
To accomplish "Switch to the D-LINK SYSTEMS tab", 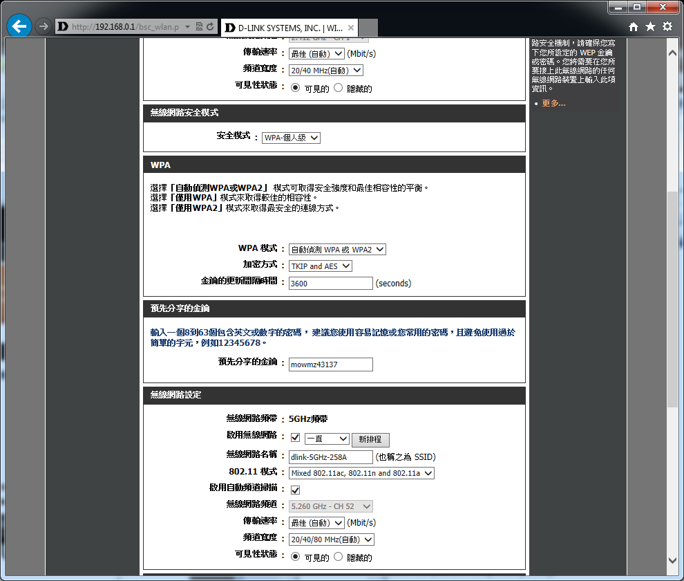I will pos(283,28).
